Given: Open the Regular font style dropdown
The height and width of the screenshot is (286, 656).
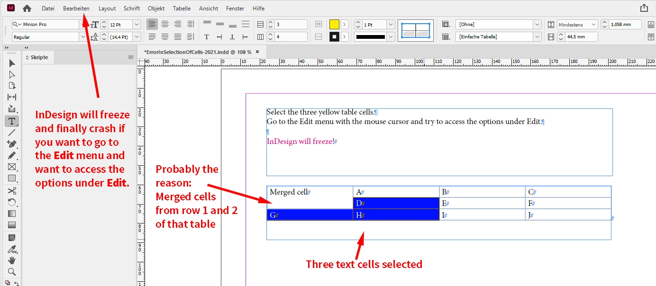Looking at the screenshot, I should 83,37.
